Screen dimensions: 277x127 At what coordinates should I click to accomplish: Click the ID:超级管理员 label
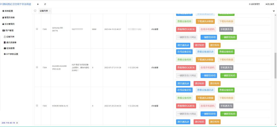pyautogui.click(x=254, y=4)
